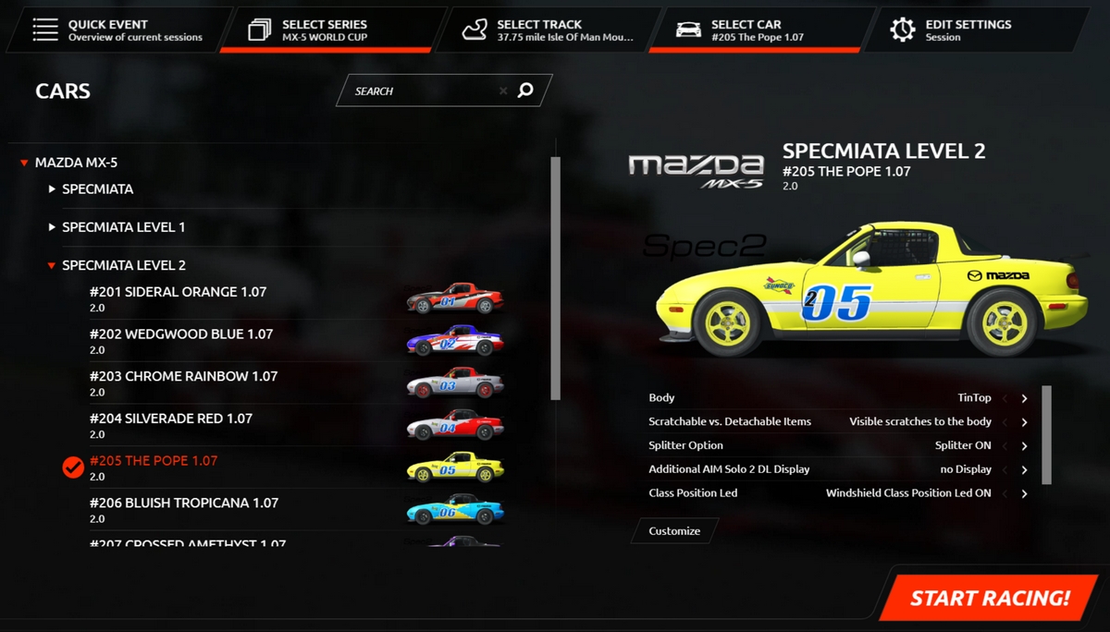Screen dimensions: 1110x632
Task: Next Additional AIM Solo 2 DL Display option
Action: (x=1025, y=470)
